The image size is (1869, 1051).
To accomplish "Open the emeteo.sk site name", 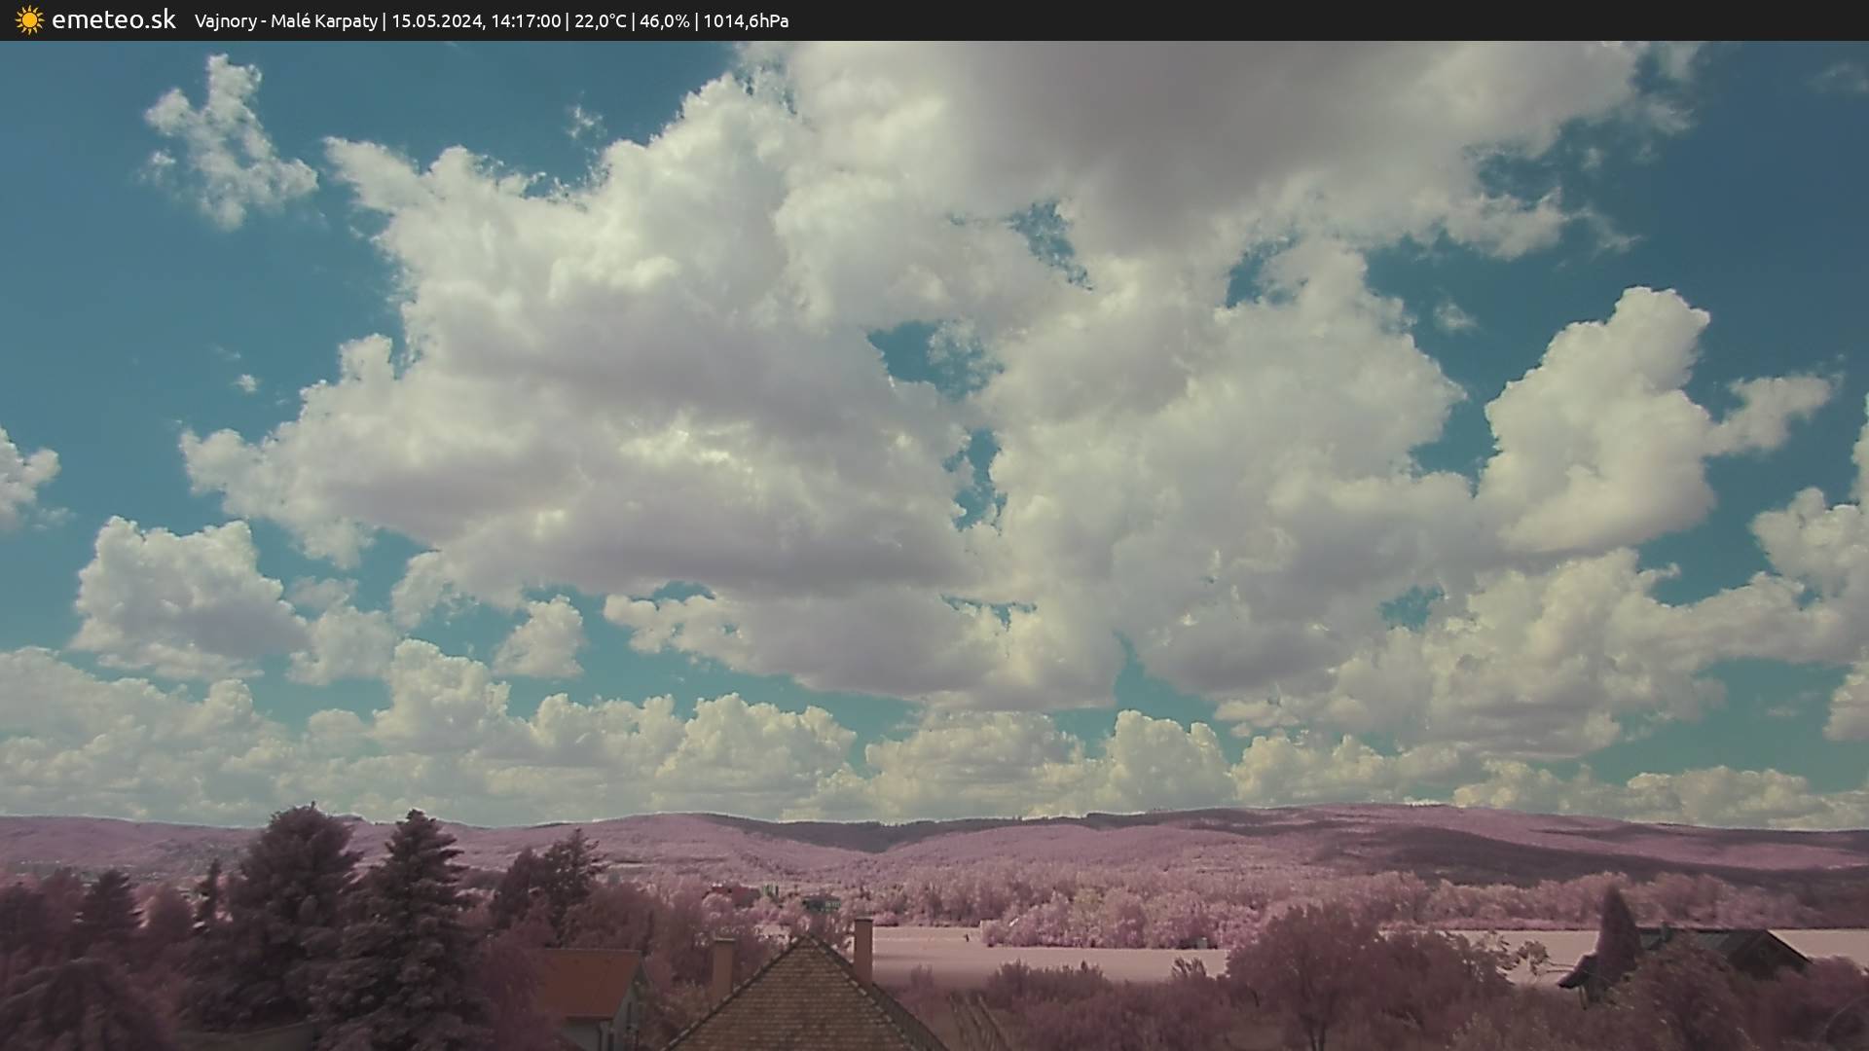I will click(113, 20).
